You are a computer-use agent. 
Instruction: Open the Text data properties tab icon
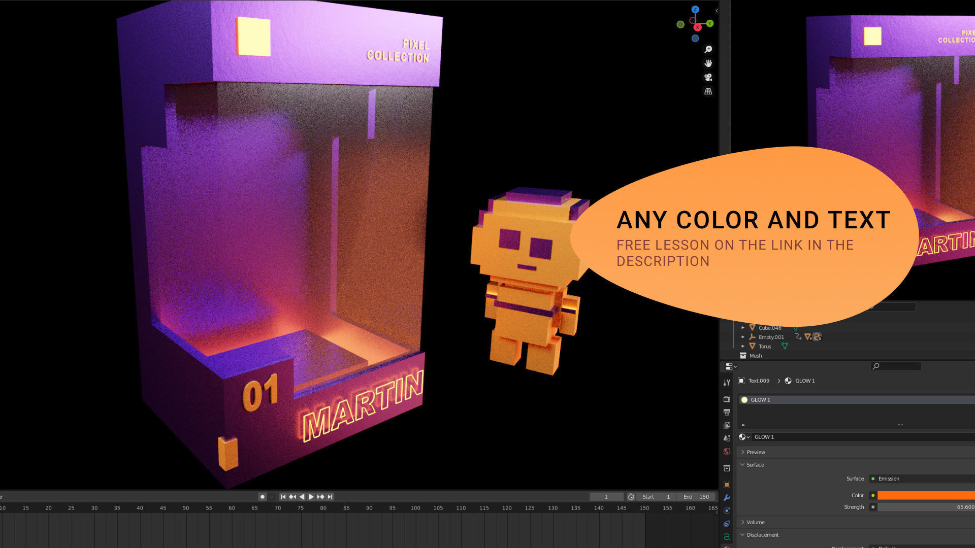click(727, 537)
